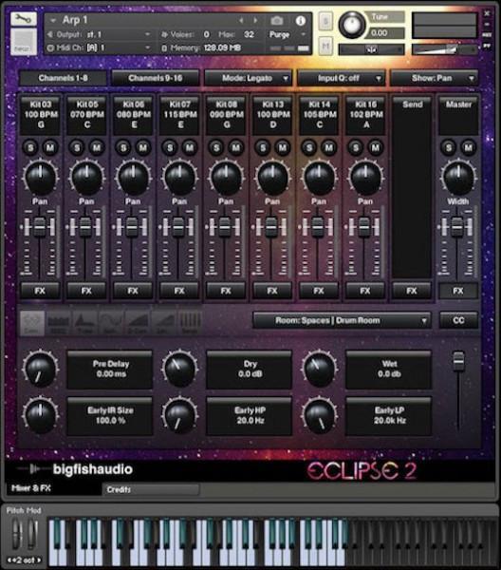Click the mod wheel

coord(32,533)
